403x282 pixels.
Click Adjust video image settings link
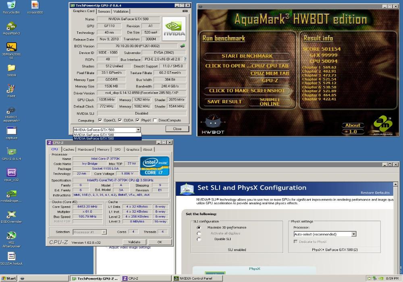pyautogui.click(x=129, y=247)
